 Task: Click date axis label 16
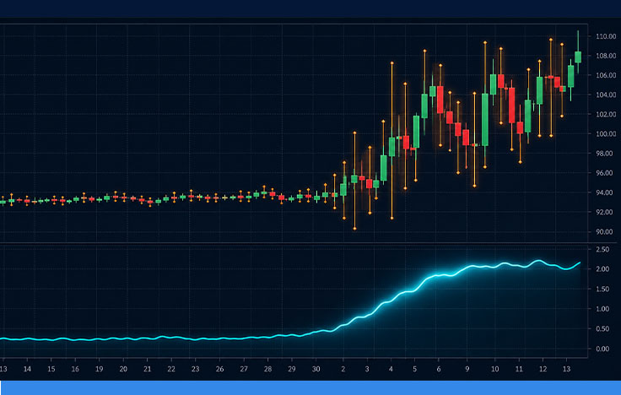tap(75, 369)
